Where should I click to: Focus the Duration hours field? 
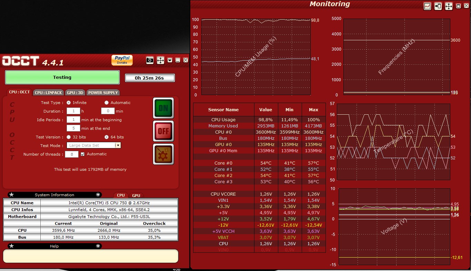tap(73, 111)
